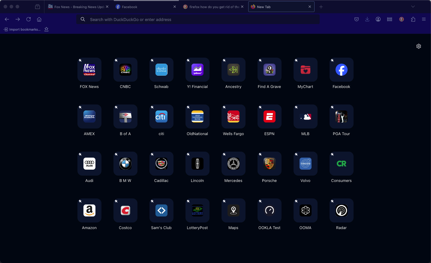Open the Find A Grave shortcut
The width and height of the screenshot is (431, 263).
[270, 70]
